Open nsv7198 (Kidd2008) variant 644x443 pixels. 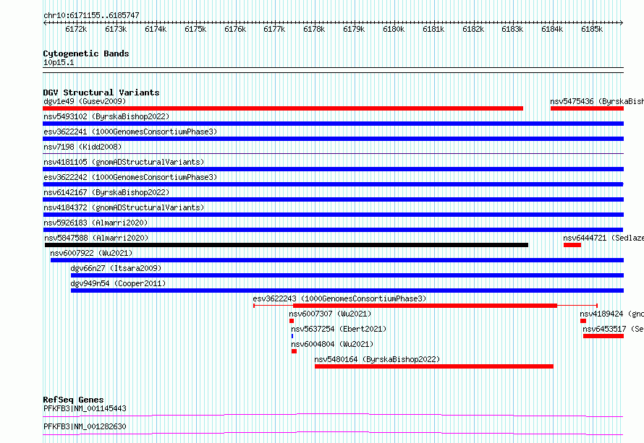(x=82, y=147)
